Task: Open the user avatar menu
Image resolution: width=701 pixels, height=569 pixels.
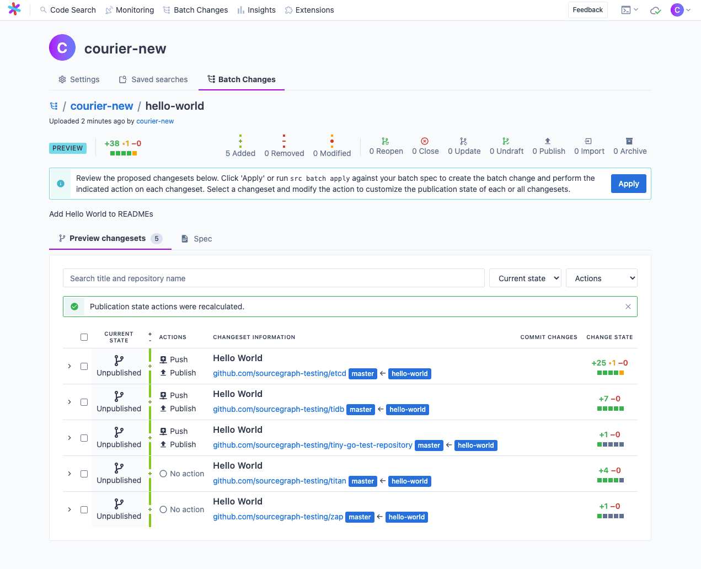Action: (x=681, y=10)
